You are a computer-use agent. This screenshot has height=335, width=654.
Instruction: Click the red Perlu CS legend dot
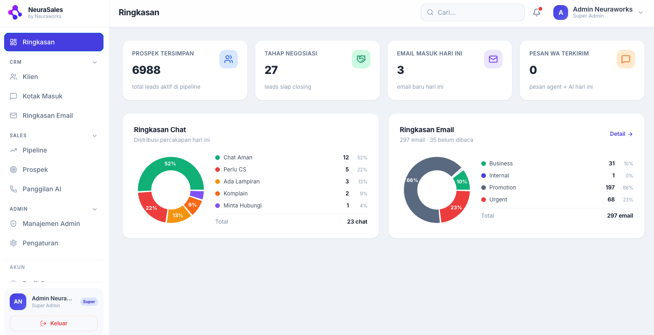[218, 170]
